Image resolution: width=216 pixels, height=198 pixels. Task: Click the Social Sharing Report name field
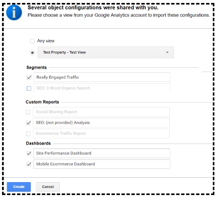[101, 112]
